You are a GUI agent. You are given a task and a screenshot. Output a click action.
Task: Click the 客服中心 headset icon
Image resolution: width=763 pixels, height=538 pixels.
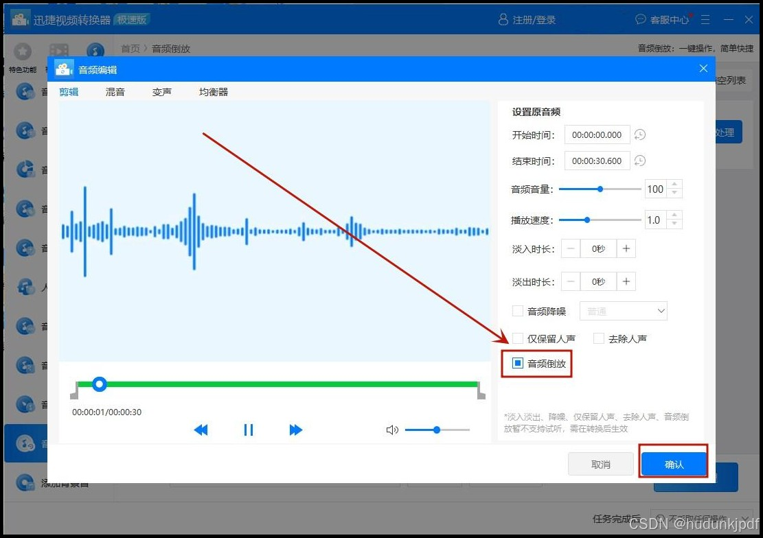click(x=641, y=19)
